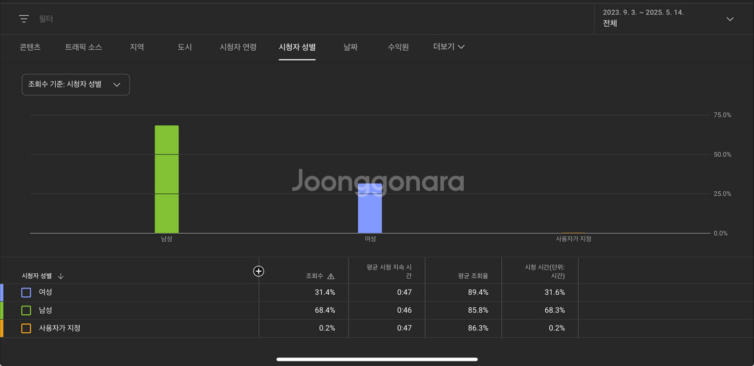Screen dimensions: 754x366
Task: Switch to the 도시 tab
Action: coord(185,47)
